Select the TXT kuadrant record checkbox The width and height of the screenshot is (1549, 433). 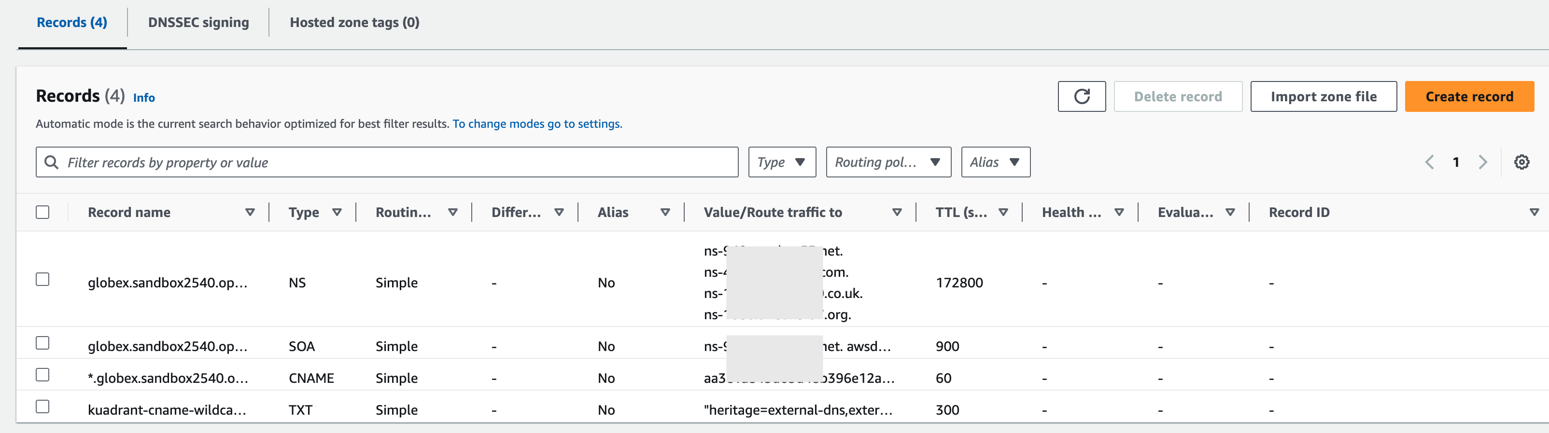click(42, 406)
